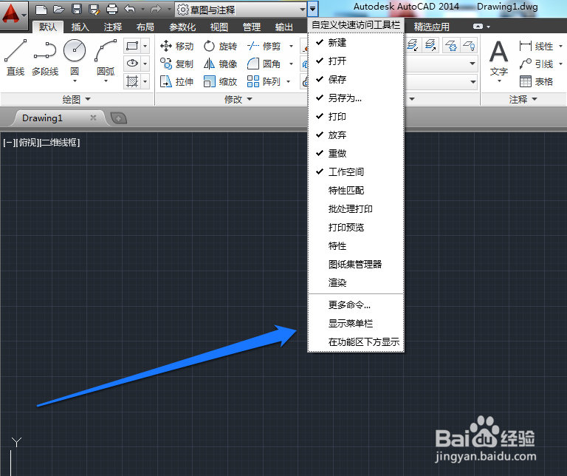
Task: Uncheck 另存为... in quick access menu
Action: pyautogui.click(x=356, y=98)
